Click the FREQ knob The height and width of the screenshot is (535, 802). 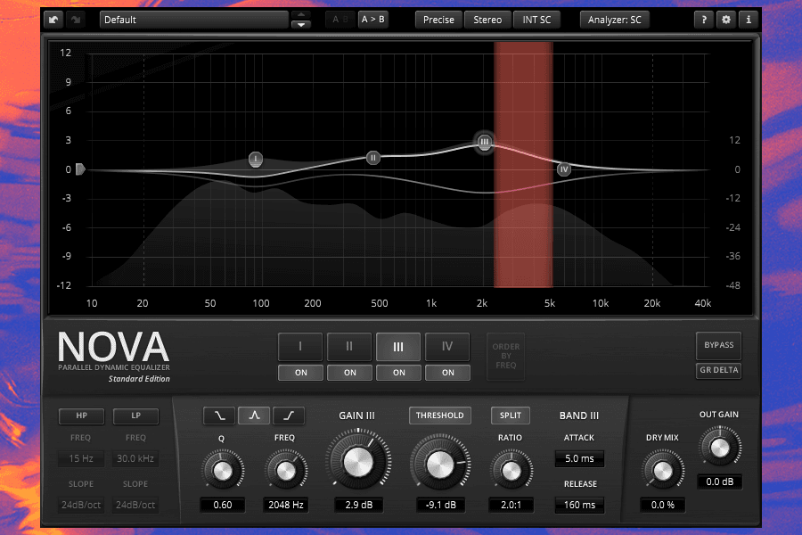[286, 471]
